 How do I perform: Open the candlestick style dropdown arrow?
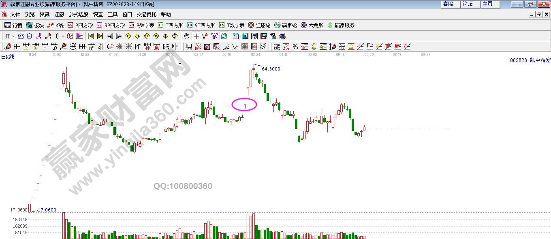click(63, 36)
